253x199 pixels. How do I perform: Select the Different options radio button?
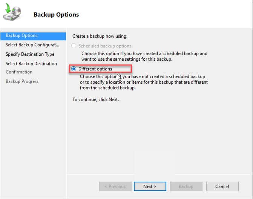74,69
